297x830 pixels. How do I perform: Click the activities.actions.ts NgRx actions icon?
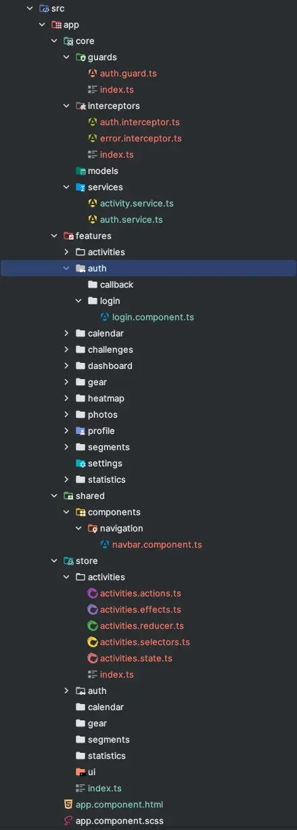tap(93, 593)
